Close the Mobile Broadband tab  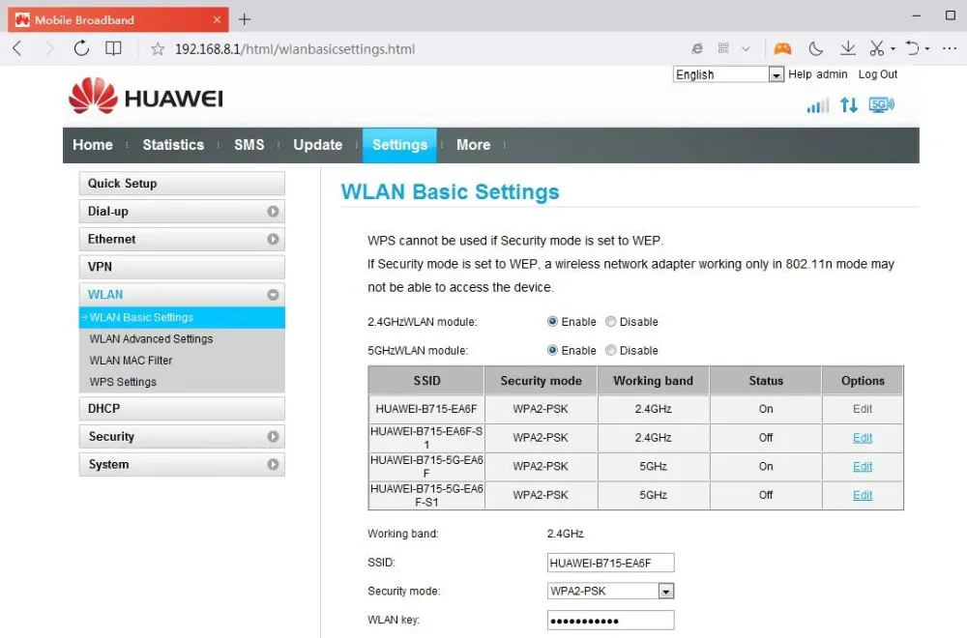217,19
